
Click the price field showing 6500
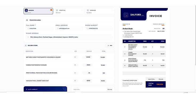[x=88, y=65]
